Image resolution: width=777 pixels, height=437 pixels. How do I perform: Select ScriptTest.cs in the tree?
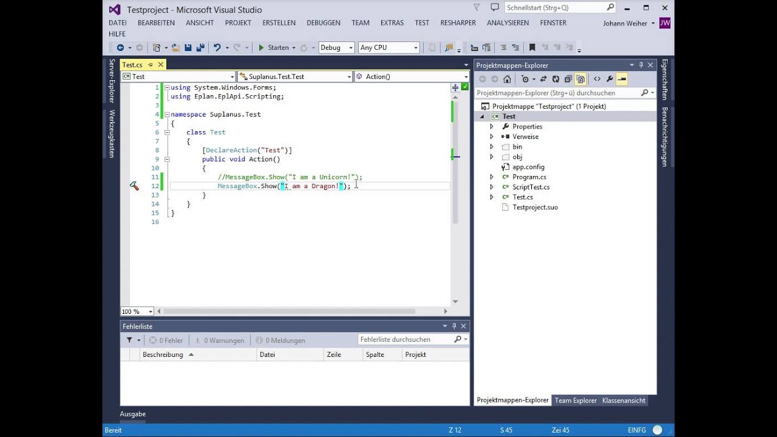click(531, 187)
